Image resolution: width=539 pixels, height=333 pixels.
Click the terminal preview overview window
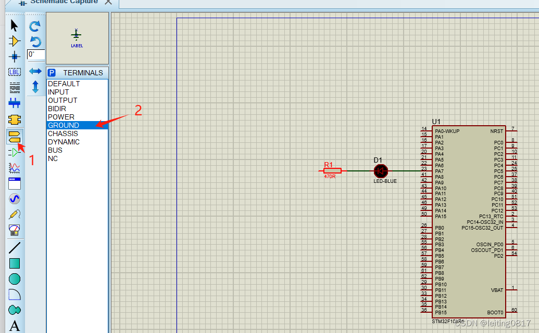(x=78, y=38)
